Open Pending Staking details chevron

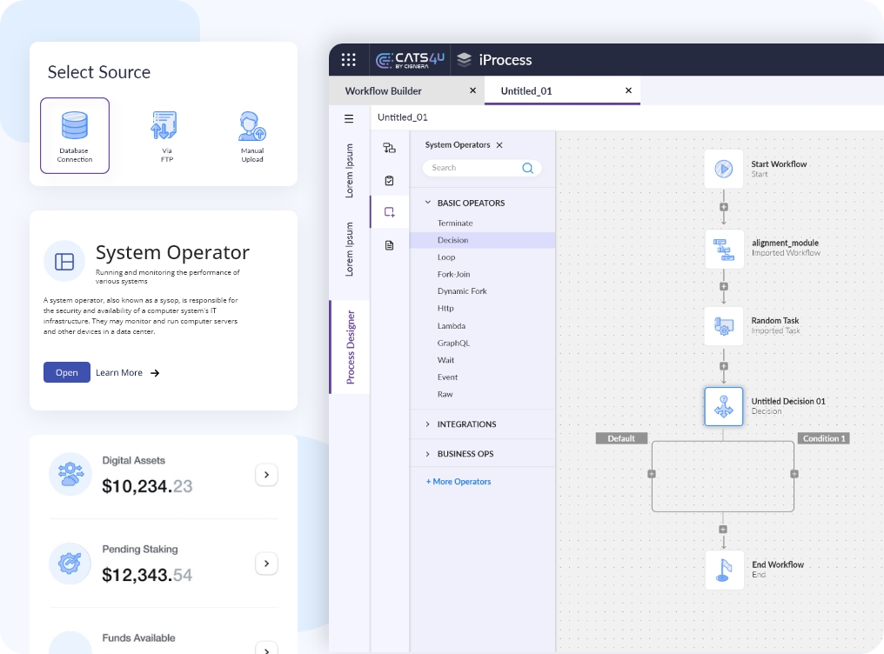(x=266, y=564)
